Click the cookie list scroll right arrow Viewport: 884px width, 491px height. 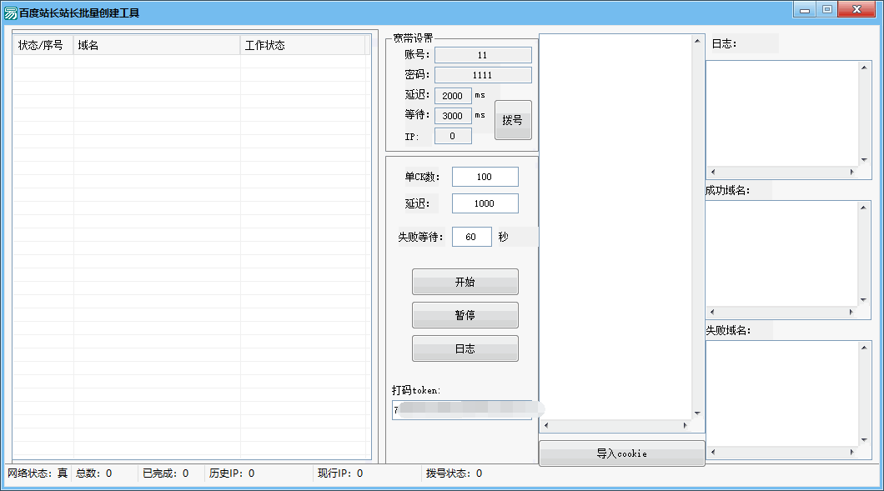[x=686, y=426]
